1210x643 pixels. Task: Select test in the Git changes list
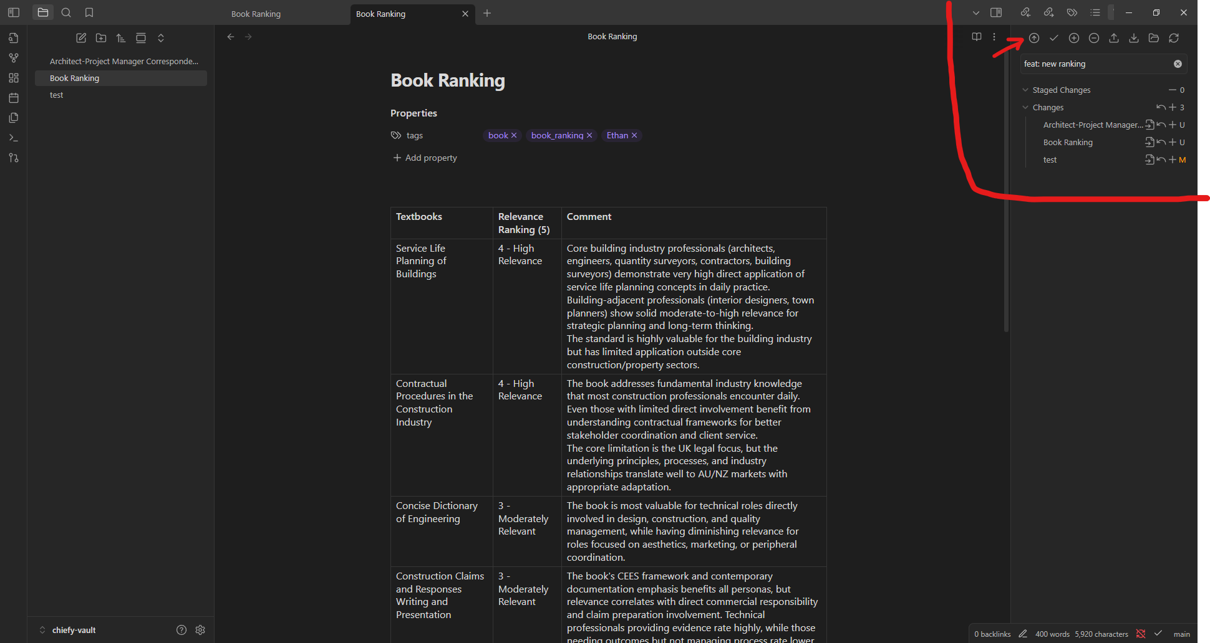[1050, 160]
